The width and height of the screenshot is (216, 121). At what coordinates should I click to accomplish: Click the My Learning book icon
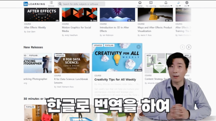(151, 3)
